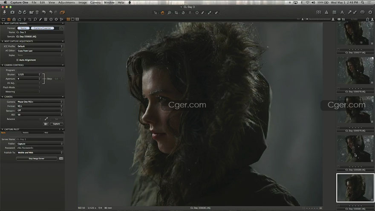Click the Import images down-arrow icon
Screen dimensions: 375x211
[5, 12]
